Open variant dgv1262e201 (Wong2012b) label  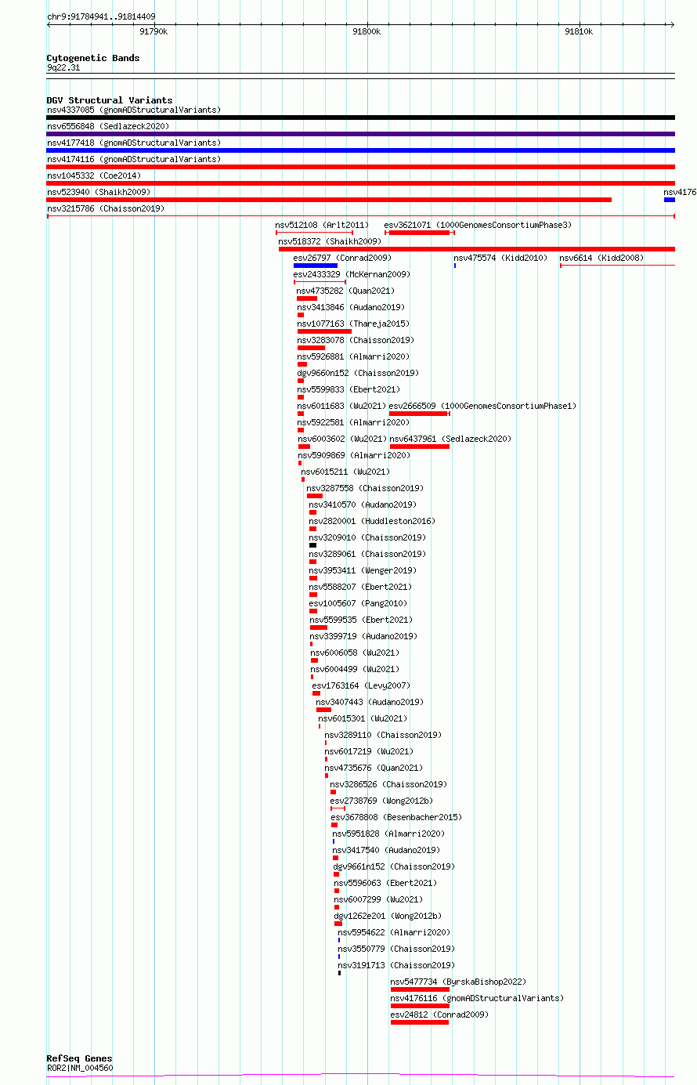point(388,916)
